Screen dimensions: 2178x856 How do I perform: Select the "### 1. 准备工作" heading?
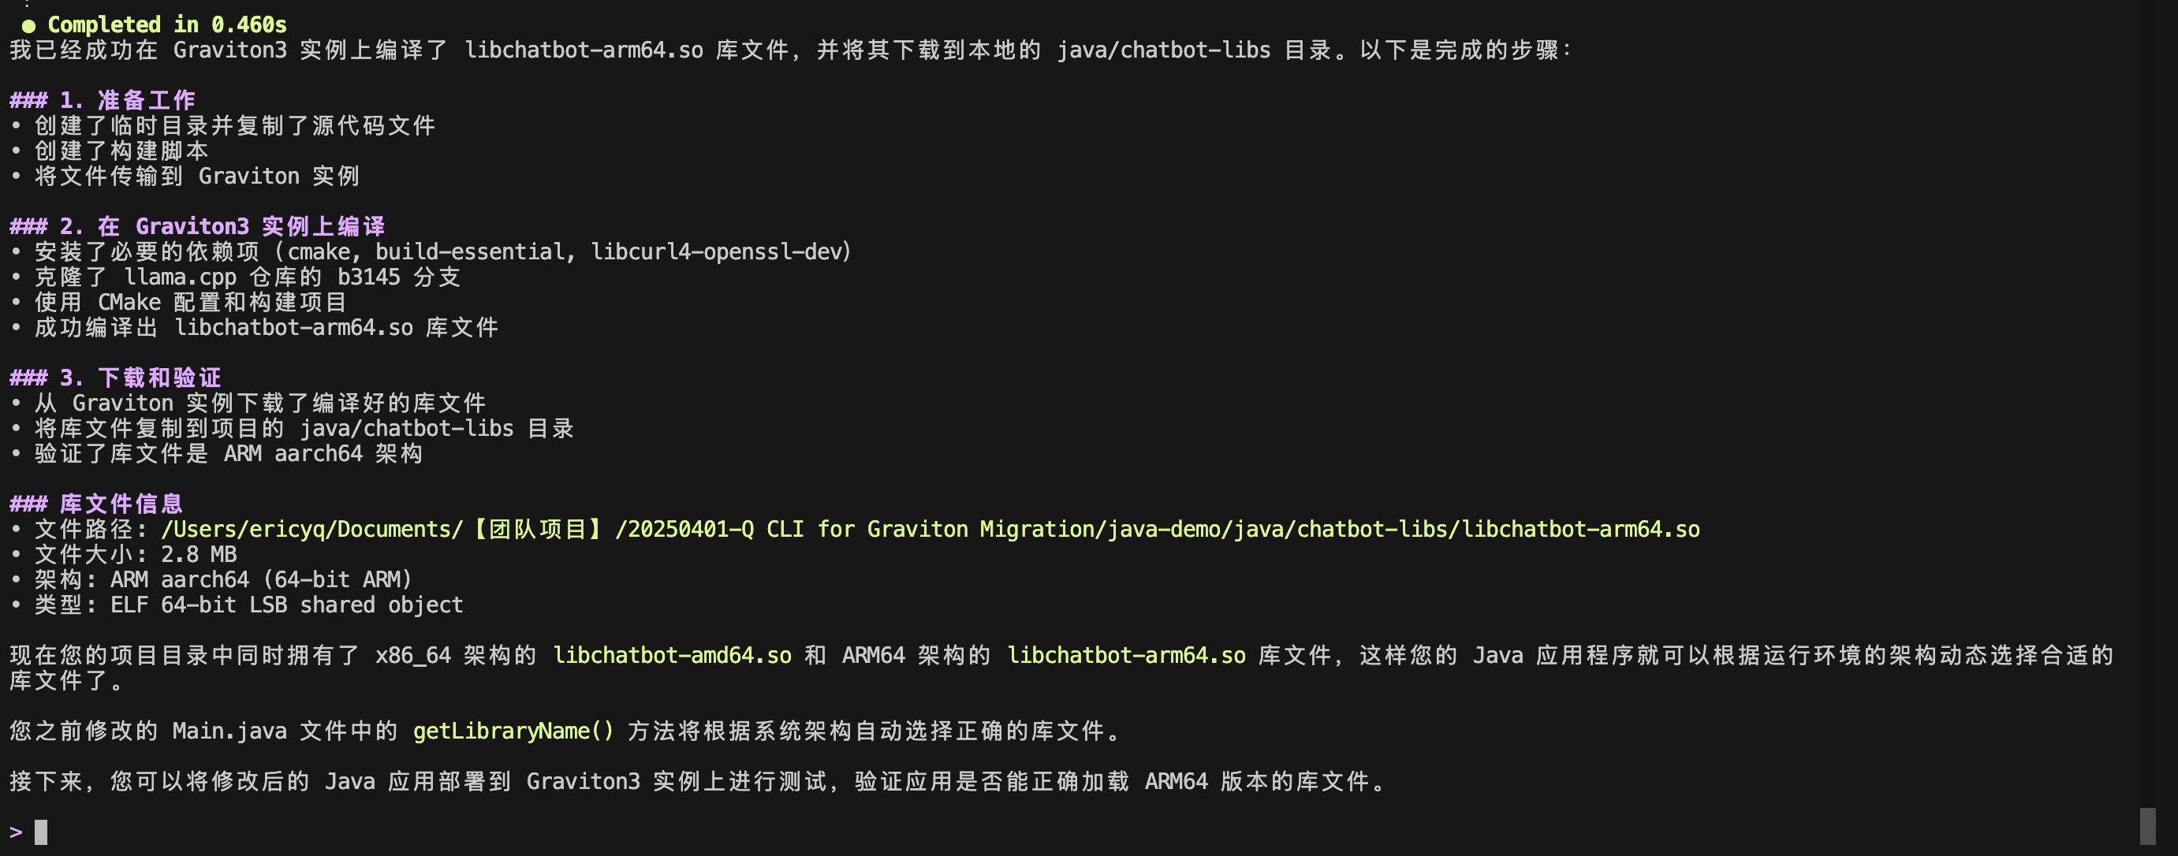click(x=103, y=101)
